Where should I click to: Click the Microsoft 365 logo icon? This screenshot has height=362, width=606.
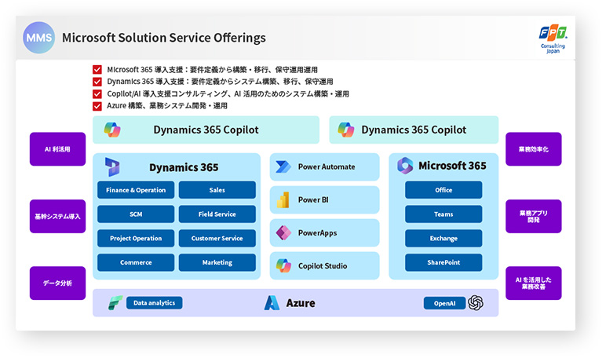click(x=405, y=166)
